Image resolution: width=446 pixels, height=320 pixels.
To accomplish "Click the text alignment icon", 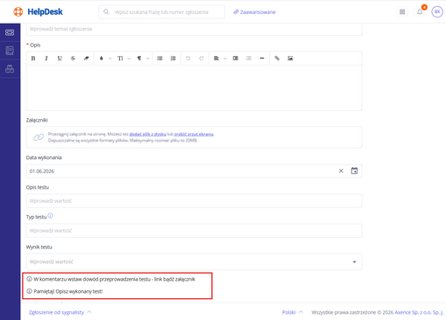I will (216, 59).
